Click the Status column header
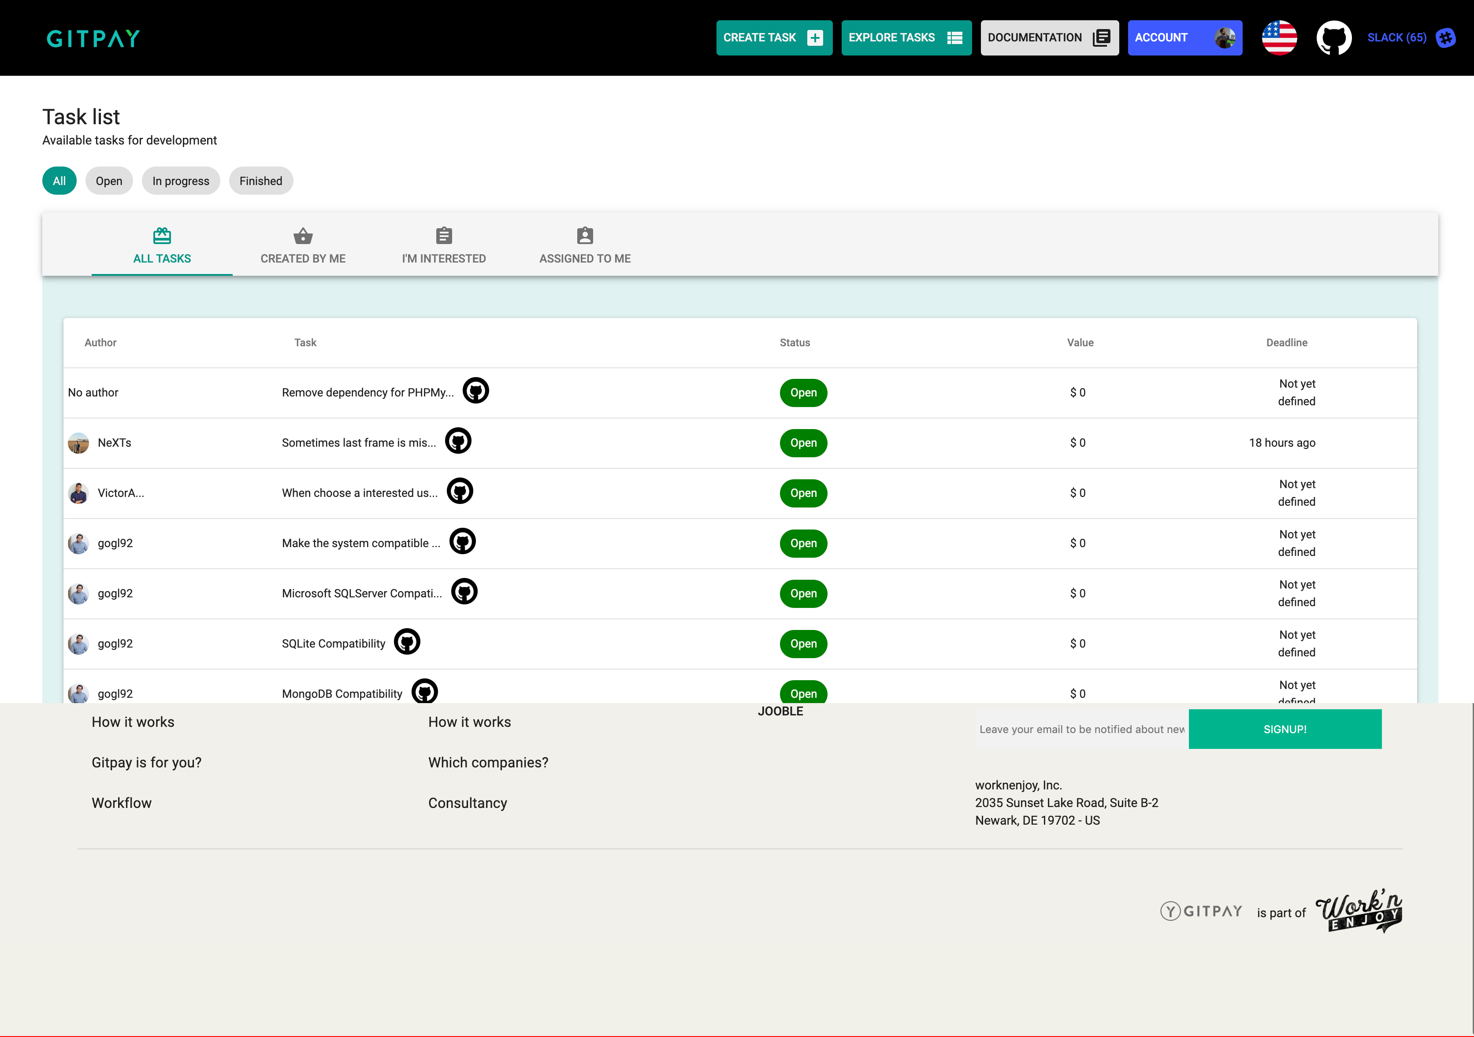 [x=795, y=343]
